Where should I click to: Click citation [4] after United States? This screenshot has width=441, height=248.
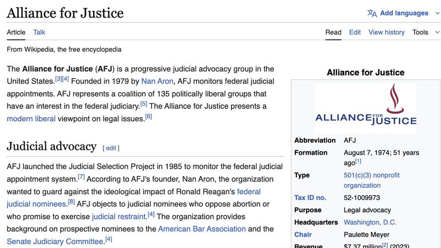coord(65,79)
